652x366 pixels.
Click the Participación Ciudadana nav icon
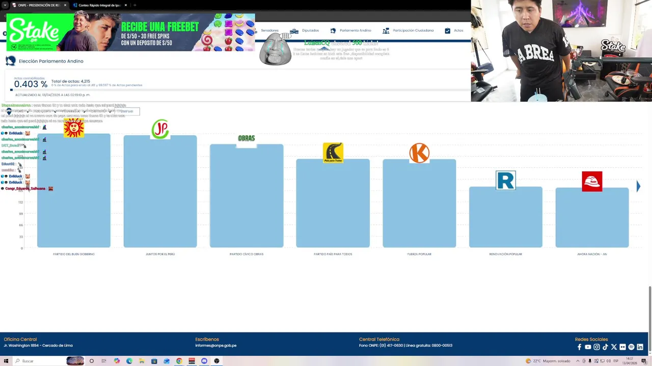coord(386,30)
